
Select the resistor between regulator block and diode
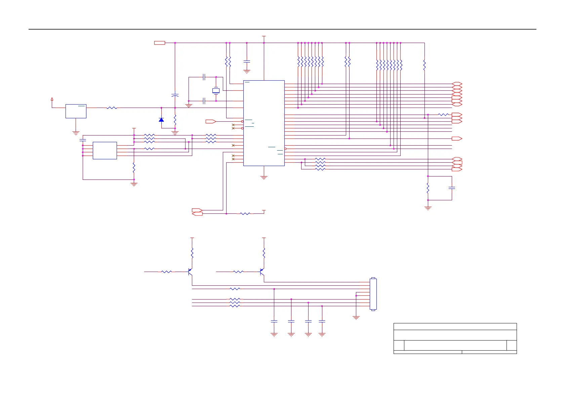point(112,108)
